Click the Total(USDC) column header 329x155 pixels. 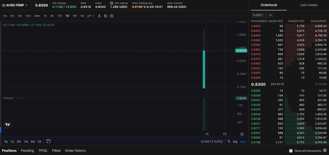click(318, 21)
